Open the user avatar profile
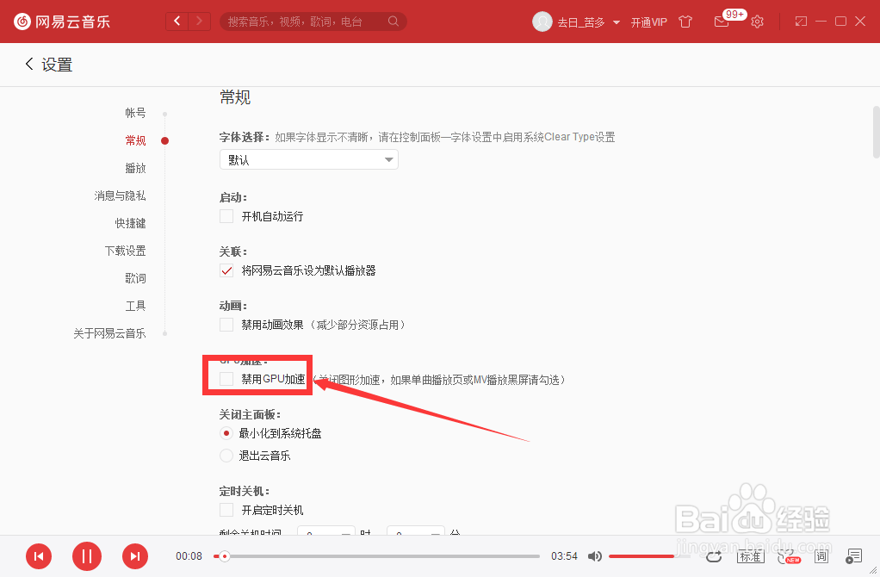 542,22
